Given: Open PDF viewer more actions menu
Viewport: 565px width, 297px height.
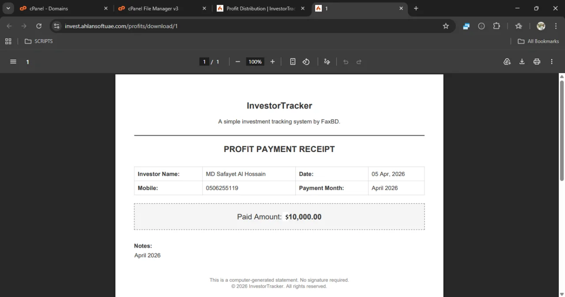Looking at the screenshot, I should (x=552, y=62).
